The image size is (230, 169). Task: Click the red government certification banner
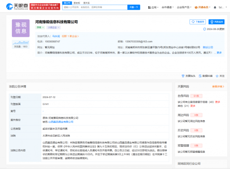(45, 6)
